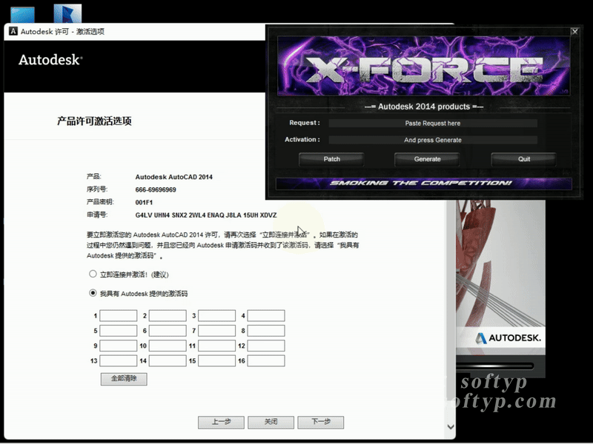Click the '全部清除' clear-all button
Screen dimensions: 593x444
(x=124, y=379)
